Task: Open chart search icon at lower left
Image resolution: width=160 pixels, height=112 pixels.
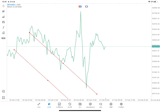Action: coord(3,91)
